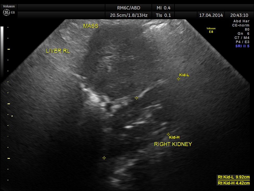Click the grayscale bar at left edge

pos(2,52)
